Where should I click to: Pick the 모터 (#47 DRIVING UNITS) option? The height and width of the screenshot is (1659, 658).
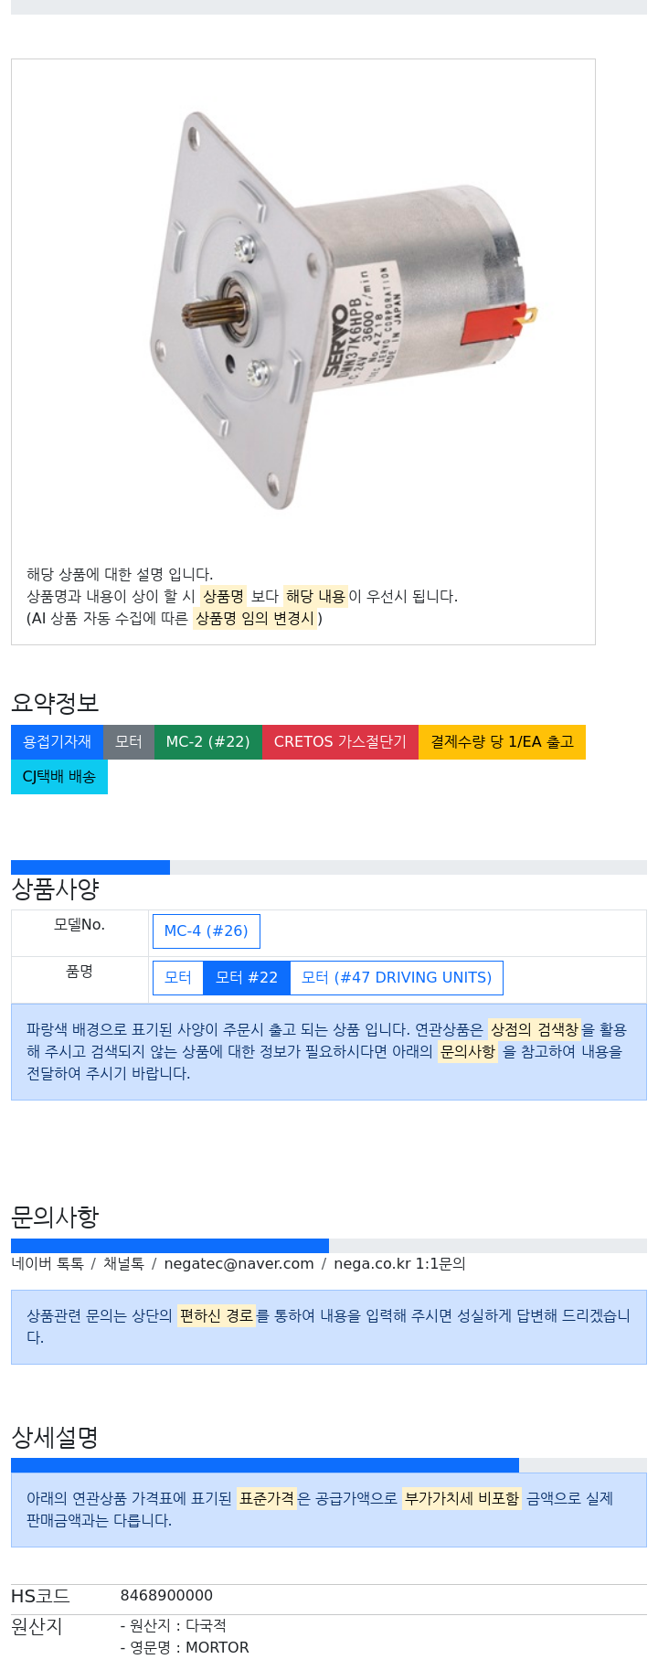pos(397,978)
